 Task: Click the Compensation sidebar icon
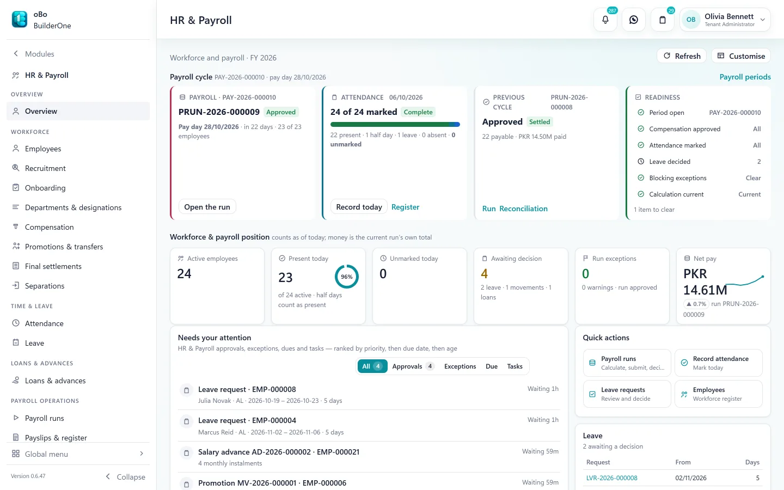click(16, 227)
